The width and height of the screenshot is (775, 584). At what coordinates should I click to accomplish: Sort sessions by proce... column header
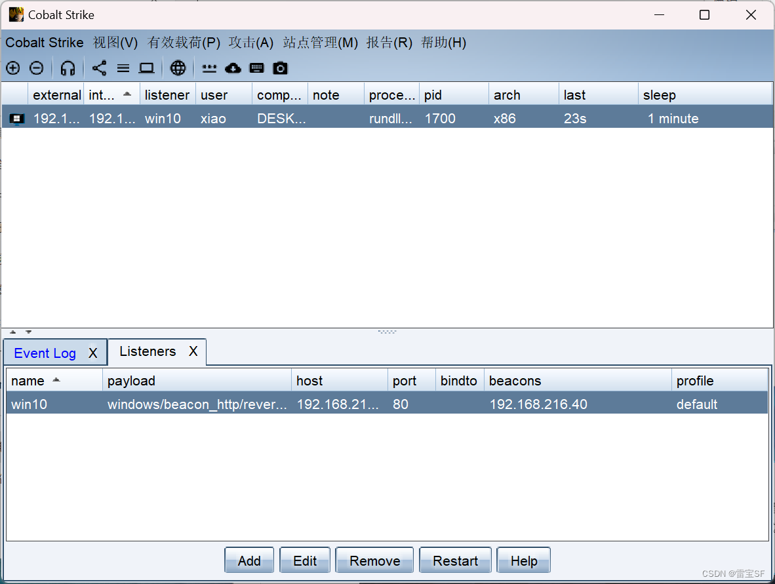392,94
